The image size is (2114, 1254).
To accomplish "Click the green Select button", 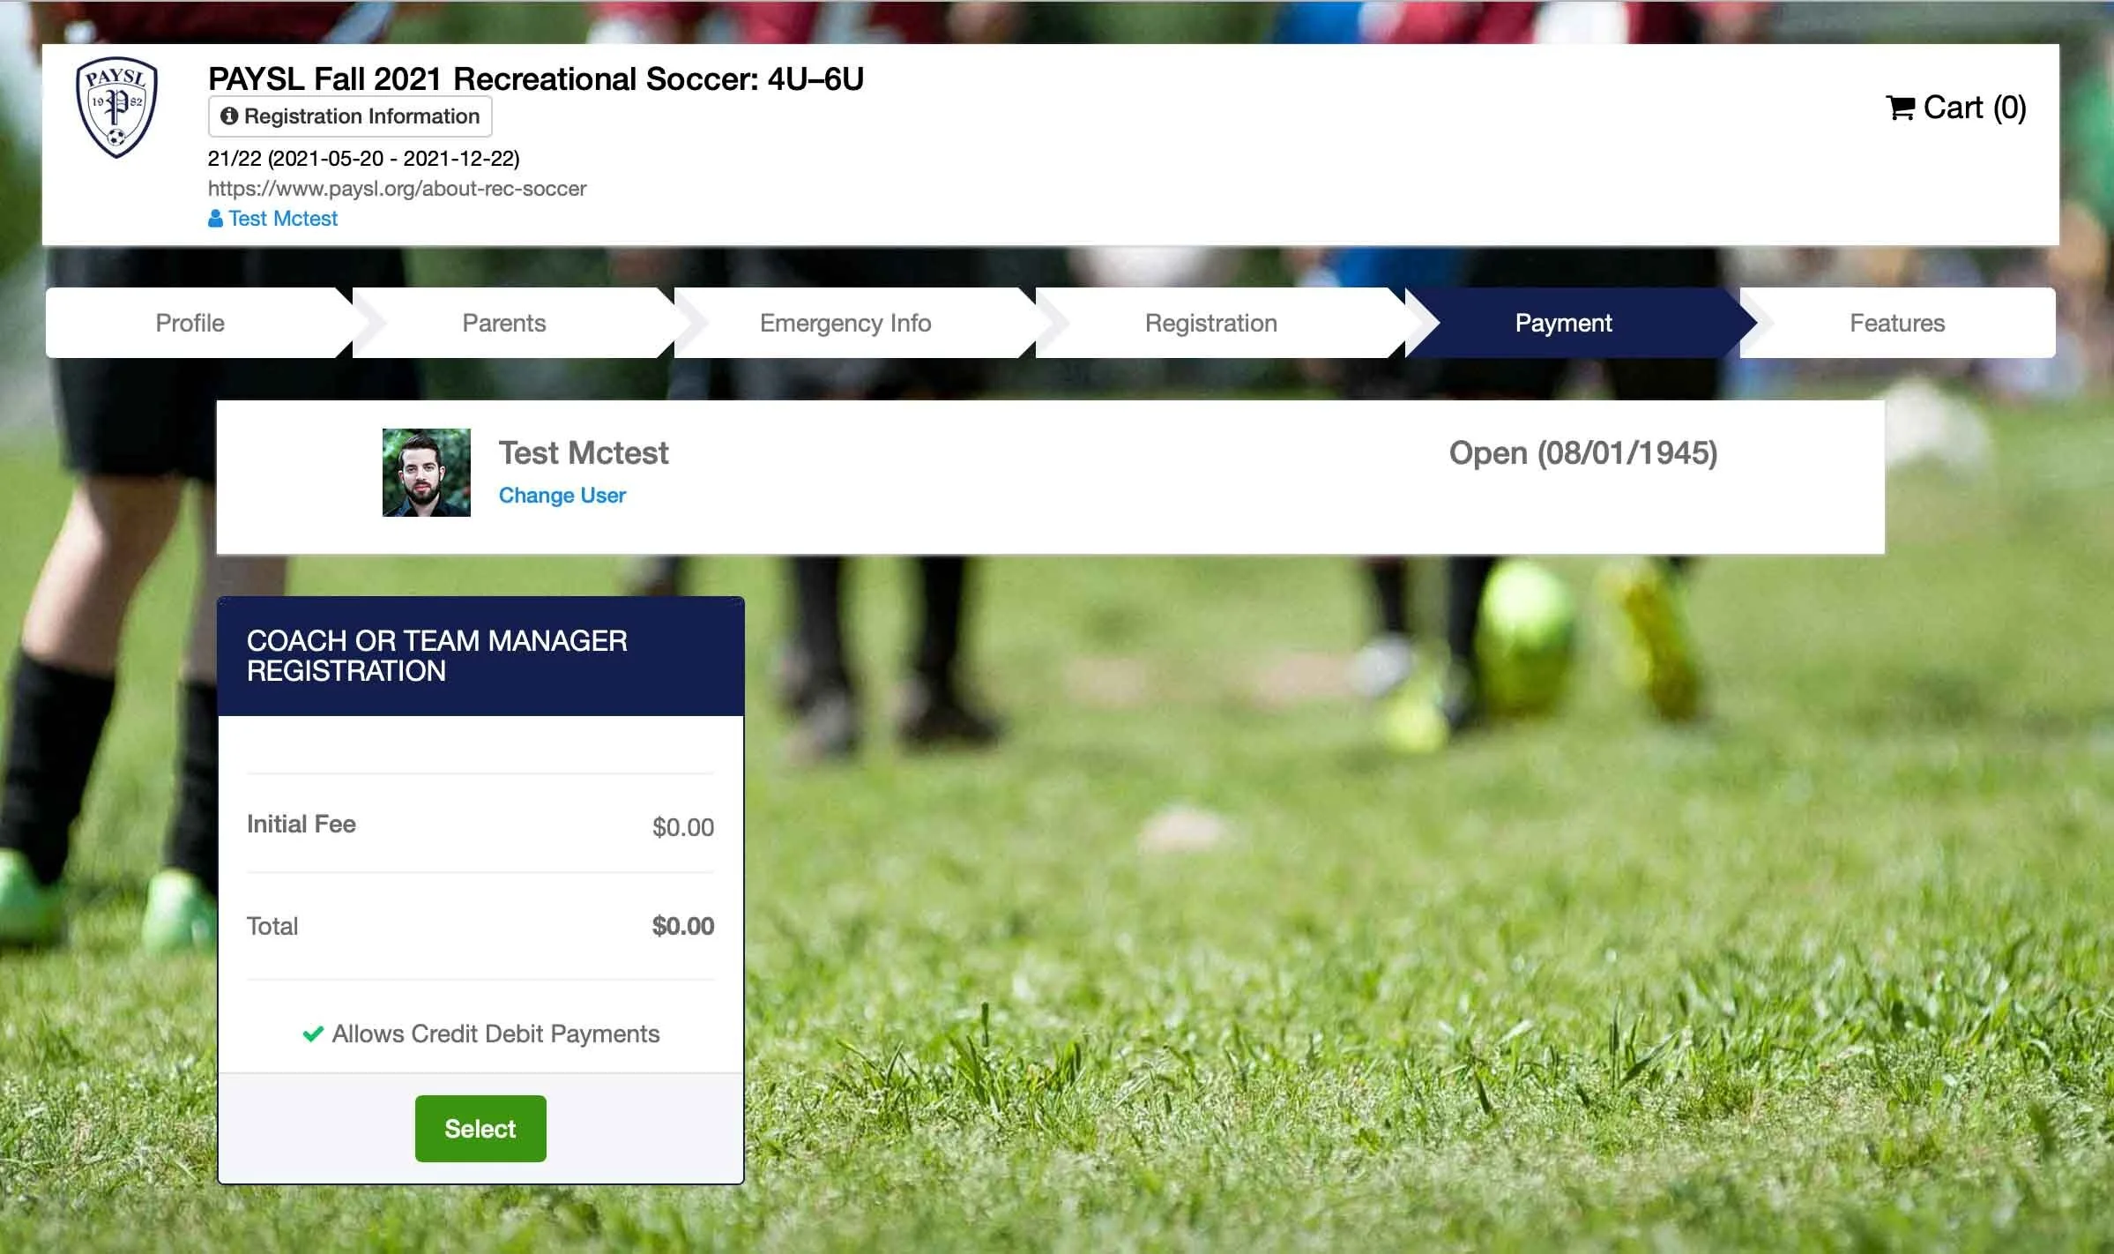I will [x=480, y=1129].
